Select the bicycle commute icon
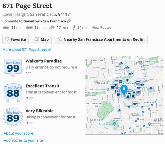This screenshot has height=144, width=165. click(52, 28)
